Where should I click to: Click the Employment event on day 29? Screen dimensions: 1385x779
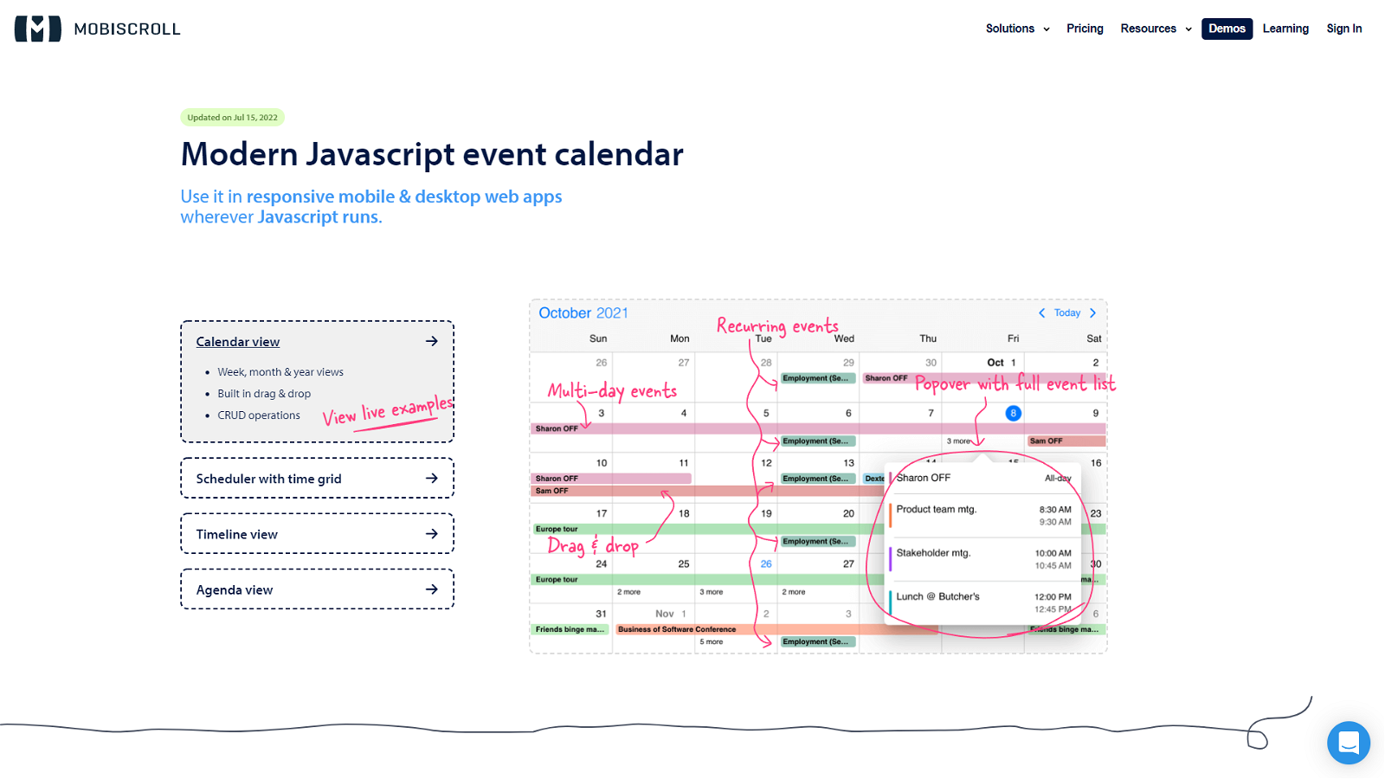point(817,378)
